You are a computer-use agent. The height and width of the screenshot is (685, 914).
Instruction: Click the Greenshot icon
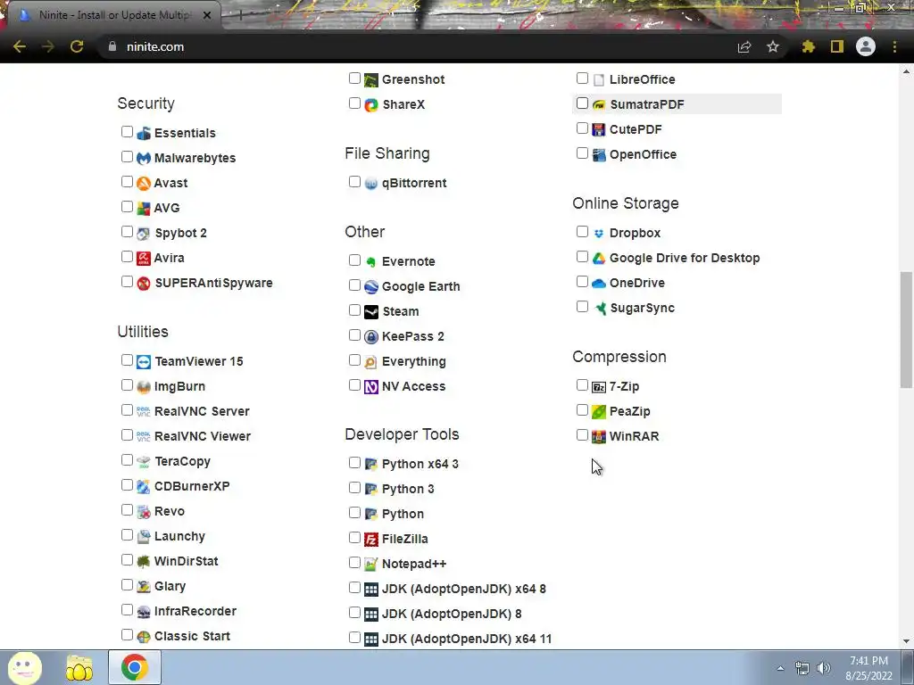pos(371,79)
